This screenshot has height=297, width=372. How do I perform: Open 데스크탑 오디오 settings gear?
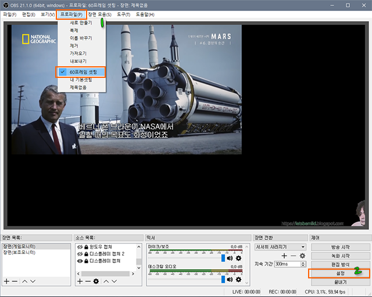coord(238,280)
